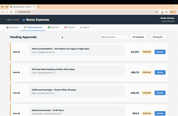Screen dimensions: 178x116
Task: Click the Nexus Expenses hexagon logo
Action: (24, 20)
